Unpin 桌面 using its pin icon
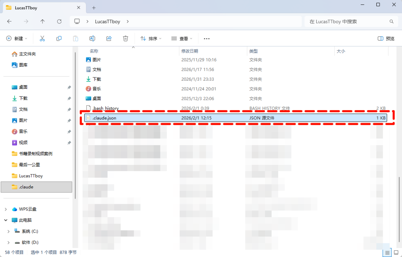 [x=69, y=87]
